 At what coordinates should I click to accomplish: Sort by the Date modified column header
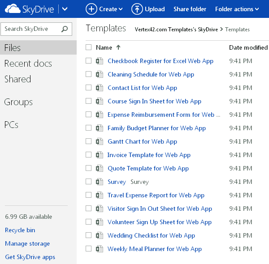click(248, 47)
